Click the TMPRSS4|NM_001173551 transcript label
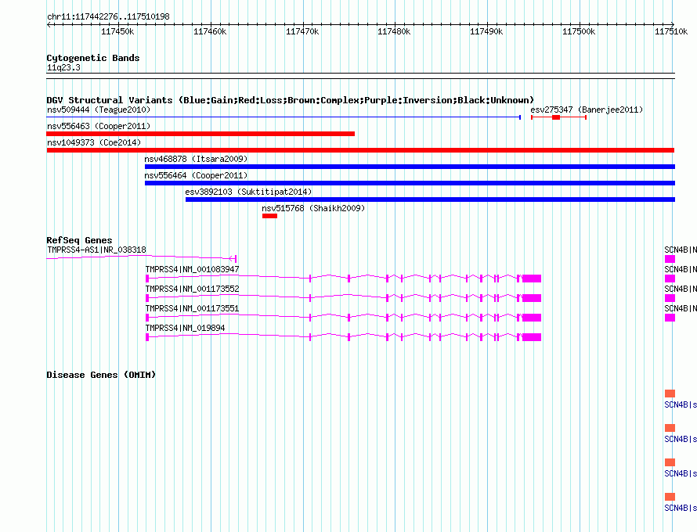The image size is (697, 532). (x=192, y=308)
